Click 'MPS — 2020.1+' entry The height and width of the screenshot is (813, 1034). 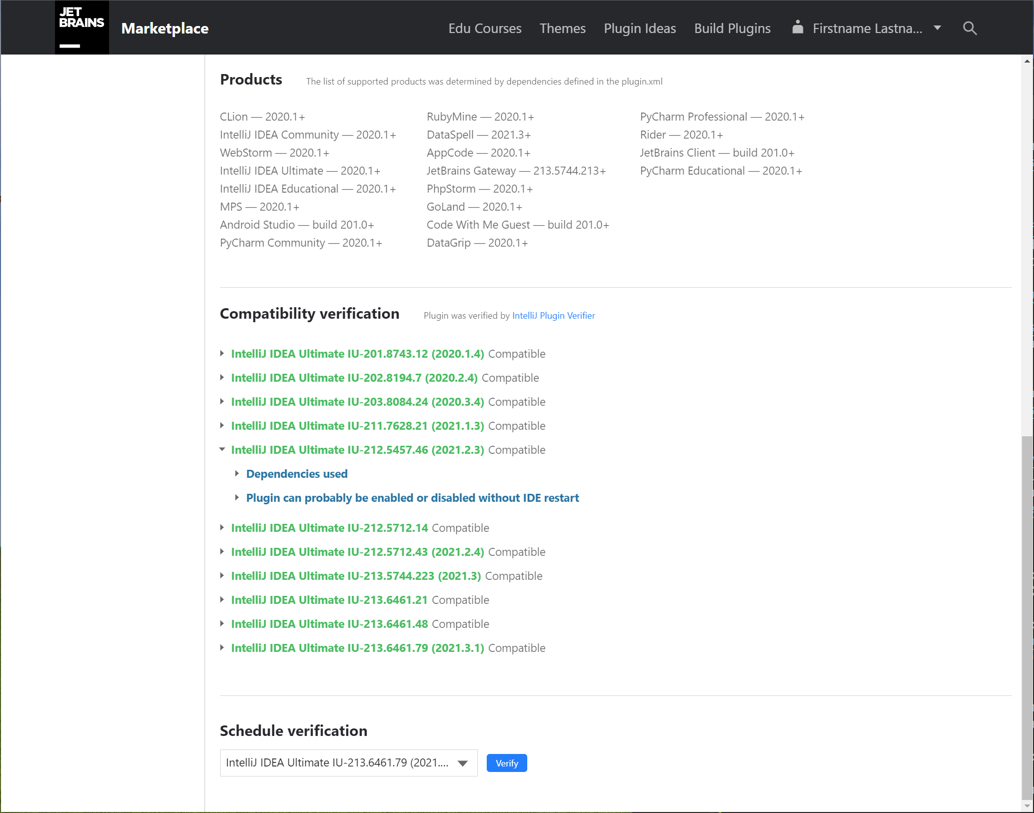260,207
